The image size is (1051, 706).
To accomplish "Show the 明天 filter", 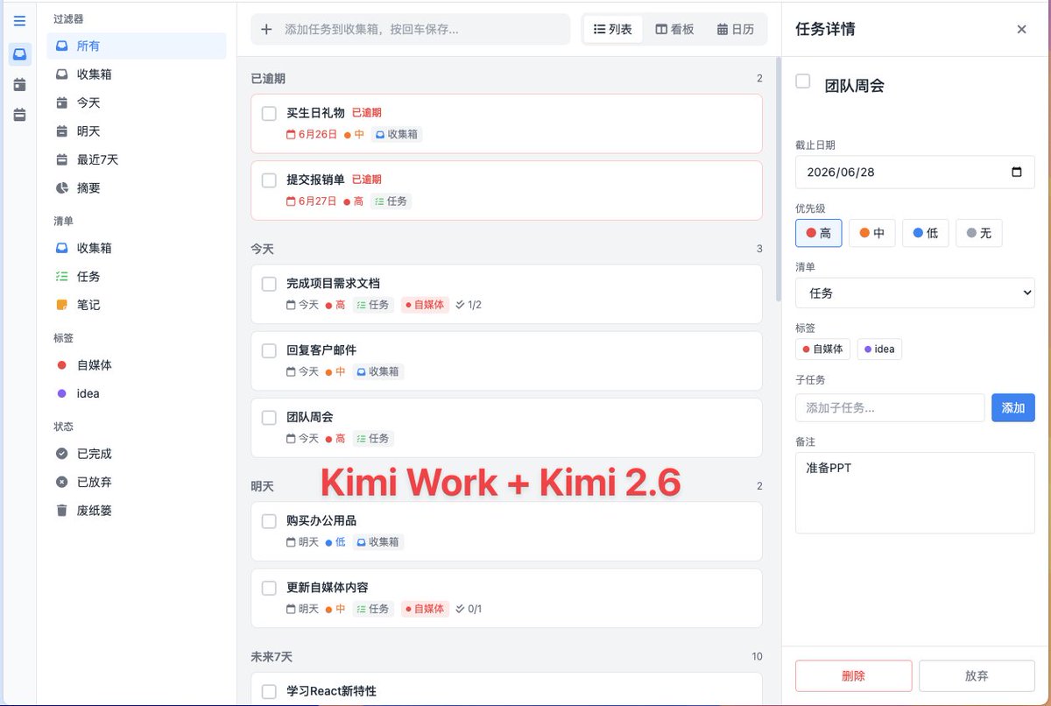I will click(x=137, y=131).
